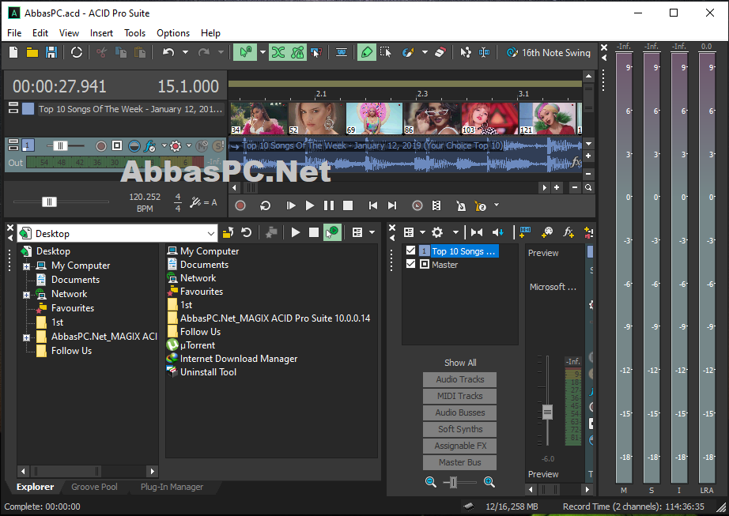Open the Undo history dropdown arrow

[x=185, y=52]
